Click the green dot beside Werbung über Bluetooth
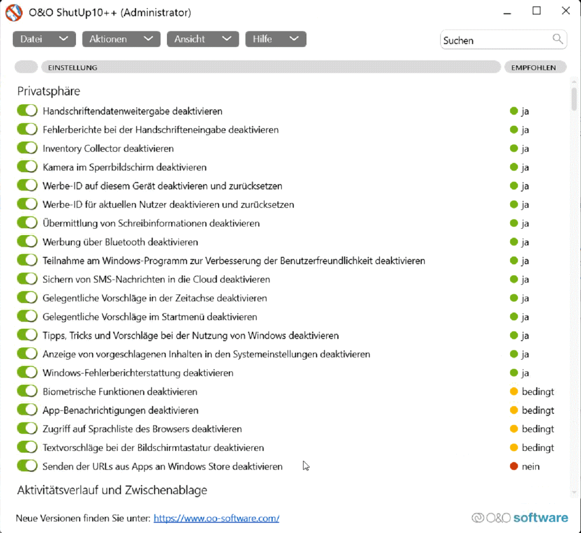 [x=514, y=241]
